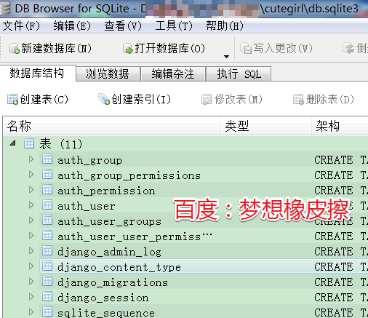Sort by the 架构 column header
368x318 pixels.
(340, 126)
